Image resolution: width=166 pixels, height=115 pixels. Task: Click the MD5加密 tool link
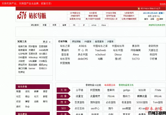(43, 57)
